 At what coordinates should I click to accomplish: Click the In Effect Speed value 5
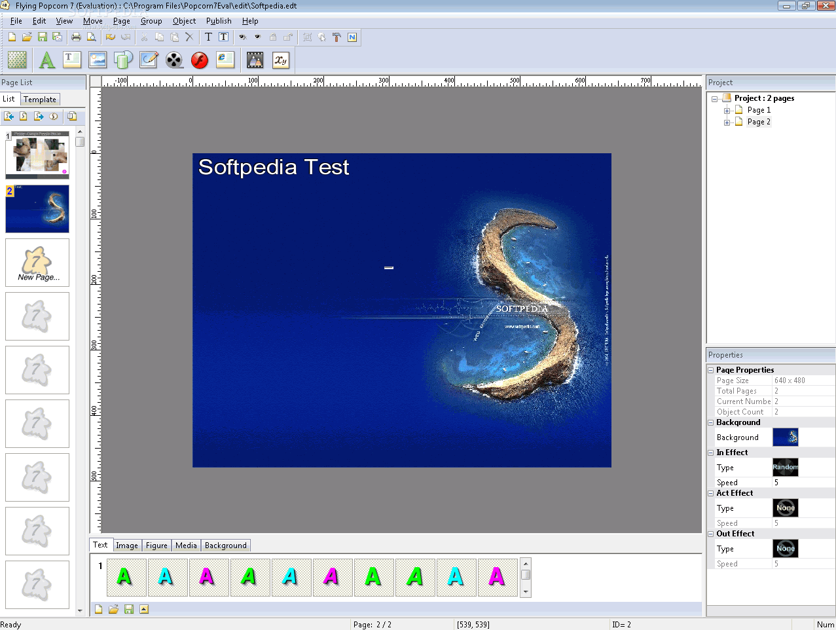tap(803, 483)
